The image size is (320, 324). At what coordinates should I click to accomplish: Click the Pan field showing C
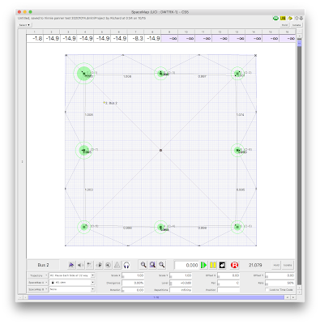pos(228,283)
